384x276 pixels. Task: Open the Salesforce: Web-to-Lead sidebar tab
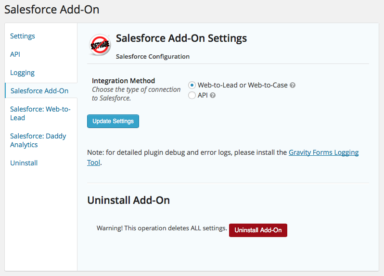(40, 113)
